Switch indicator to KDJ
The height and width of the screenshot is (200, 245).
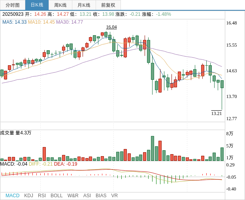[28, 196]
